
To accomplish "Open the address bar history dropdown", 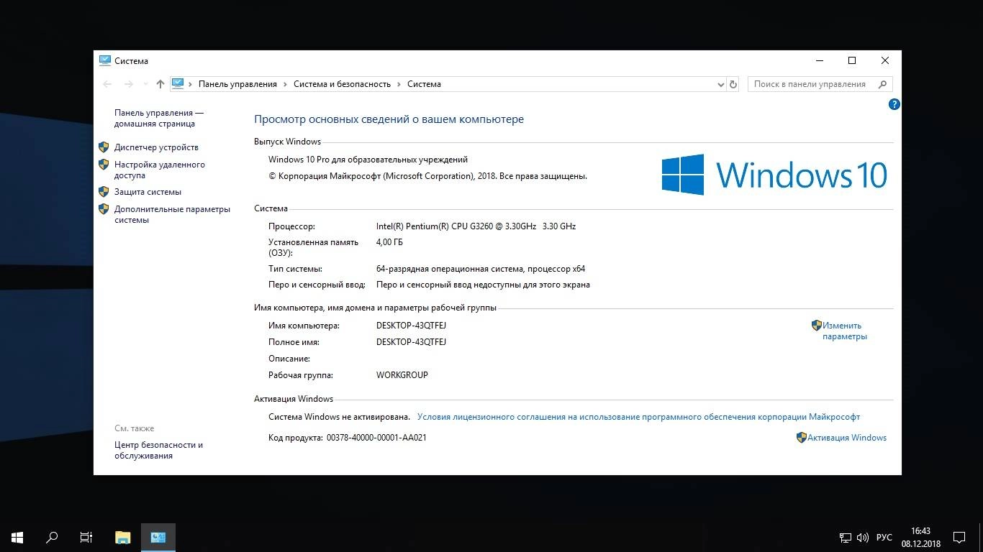I will (x=721, y=84).
